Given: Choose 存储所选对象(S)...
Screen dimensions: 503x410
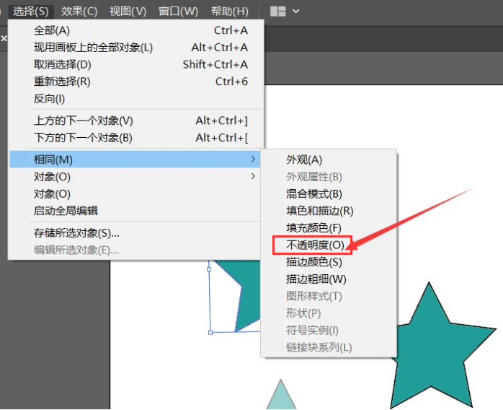Looking at the screenshot, I should [x=135, y=233].
